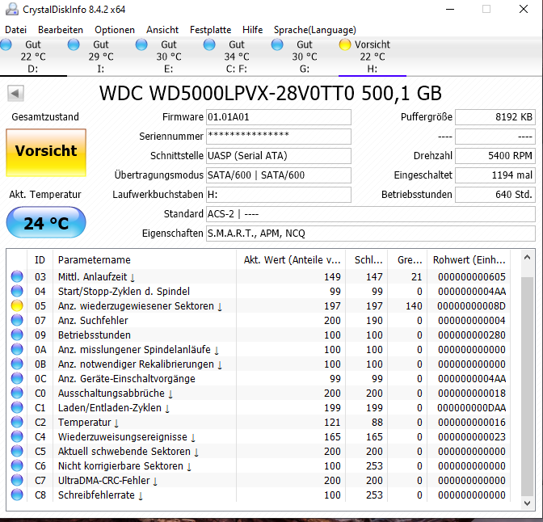Screen dimensions: 543x522
Task: Click status orb of Laden/Entladen-Zyklen row
Action: point(17,407)
